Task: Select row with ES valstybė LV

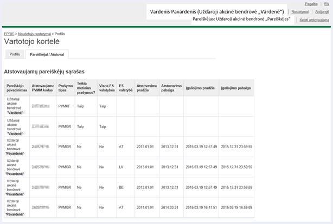Action: point(129,167)
